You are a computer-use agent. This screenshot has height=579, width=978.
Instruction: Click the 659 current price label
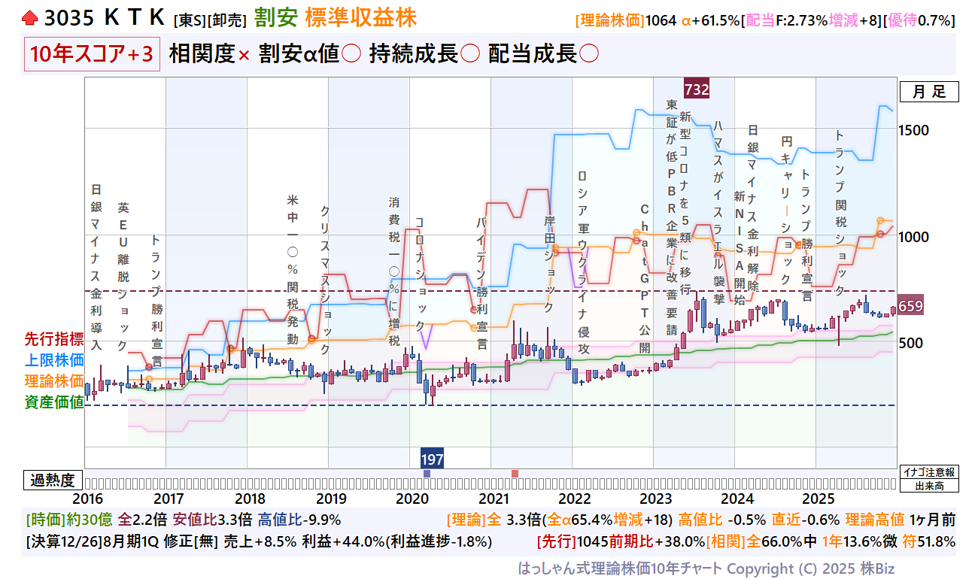click(910, 306)
